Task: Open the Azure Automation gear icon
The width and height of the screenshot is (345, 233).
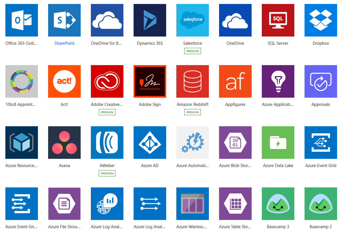Action: click(x=192, y=142)
